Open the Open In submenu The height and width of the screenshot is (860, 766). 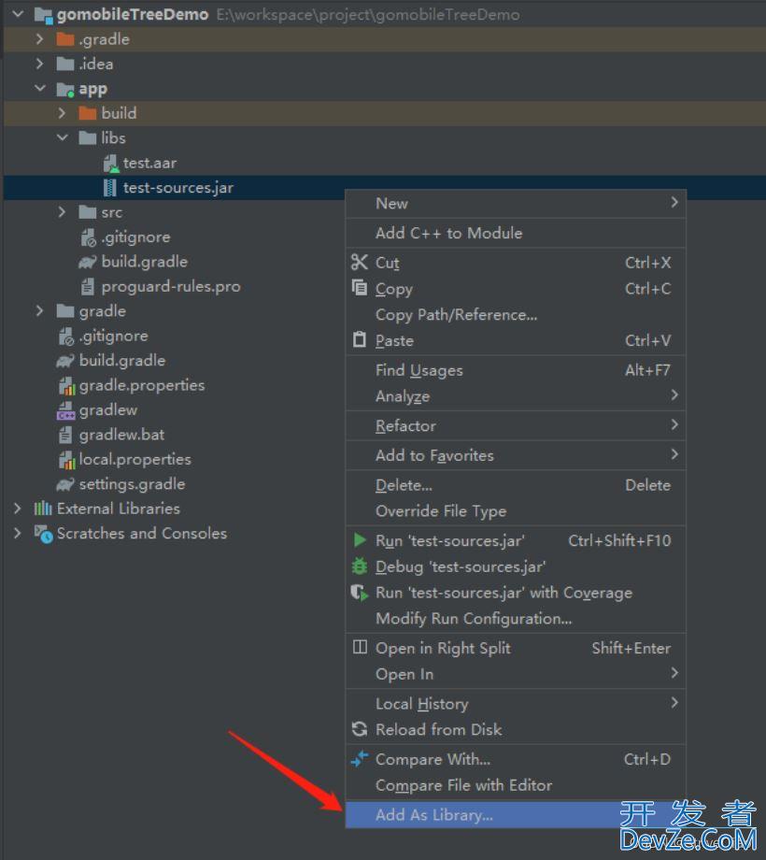516,674
